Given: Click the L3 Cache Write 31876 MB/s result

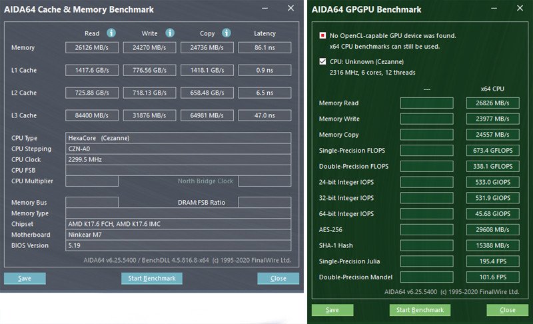Looking at the screenshot, I should pyautogui.click(x=149, y=115).
